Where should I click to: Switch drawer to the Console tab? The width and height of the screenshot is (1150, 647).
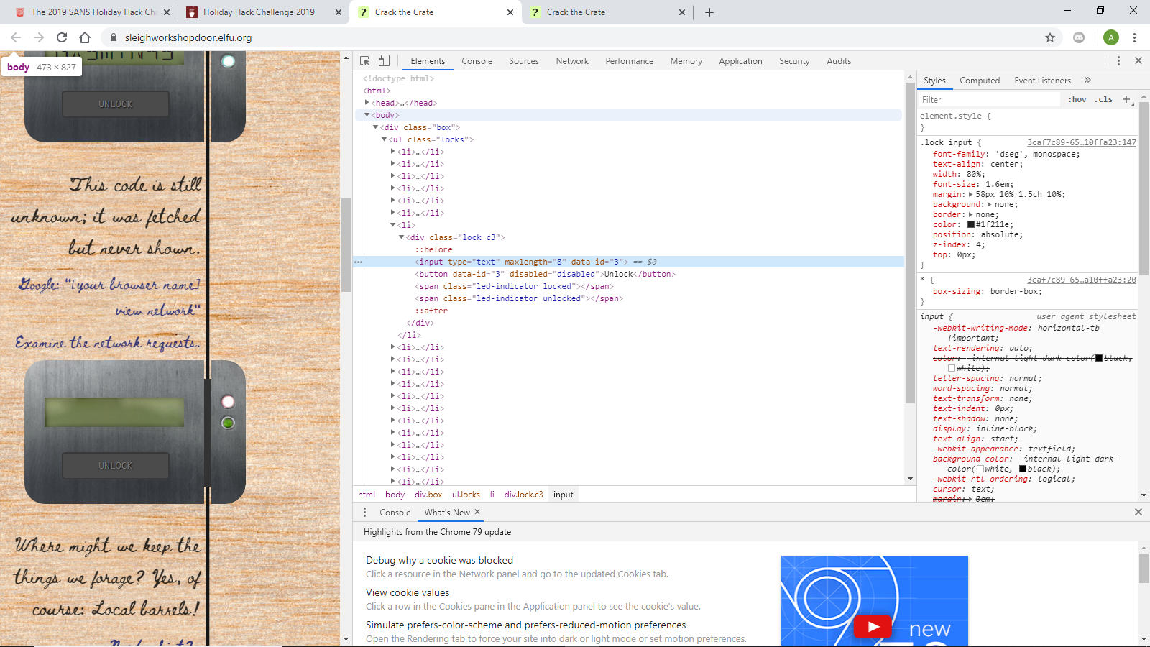395,513
